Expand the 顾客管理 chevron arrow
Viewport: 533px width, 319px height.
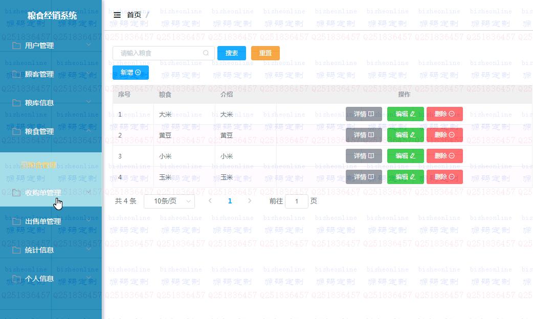[88, 73]
